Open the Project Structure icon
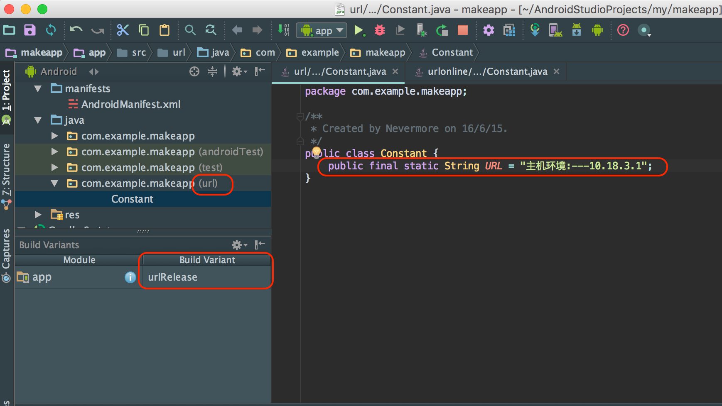This screenshot has height=406, width=722. coord(509,30)
